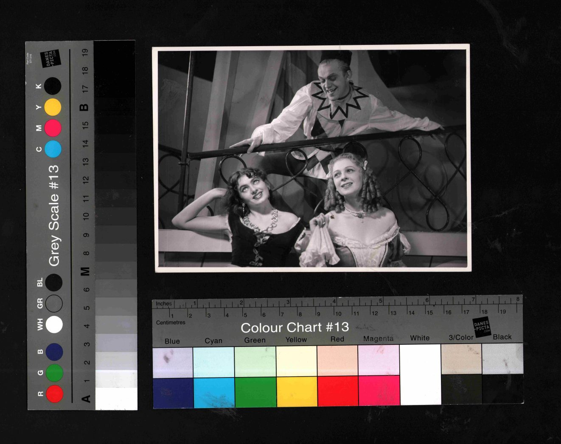Screen dimensions: 561x444
Task: Click Danes Picta logo on Colour Chart card
Action: click(x=482, y=327)
